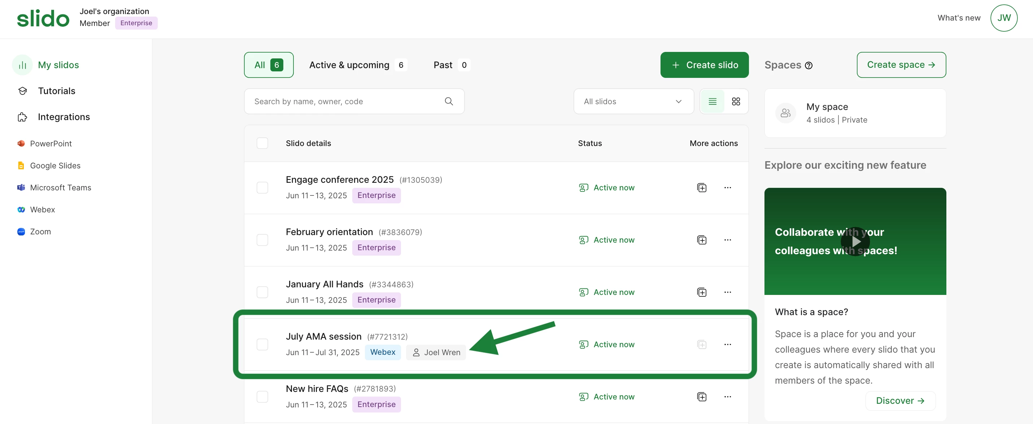Viewport: 1033px width, 424px height.
Task: Click Create slido button
Action: (x=704, y=65)
